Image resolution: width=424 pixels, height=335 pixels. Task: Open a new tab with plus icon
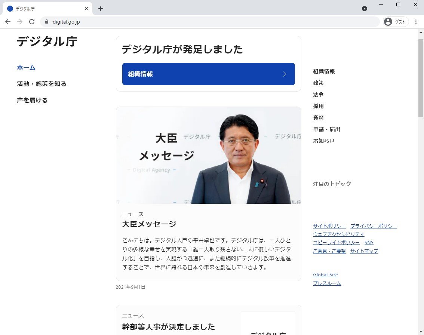[x=100, y=9]
